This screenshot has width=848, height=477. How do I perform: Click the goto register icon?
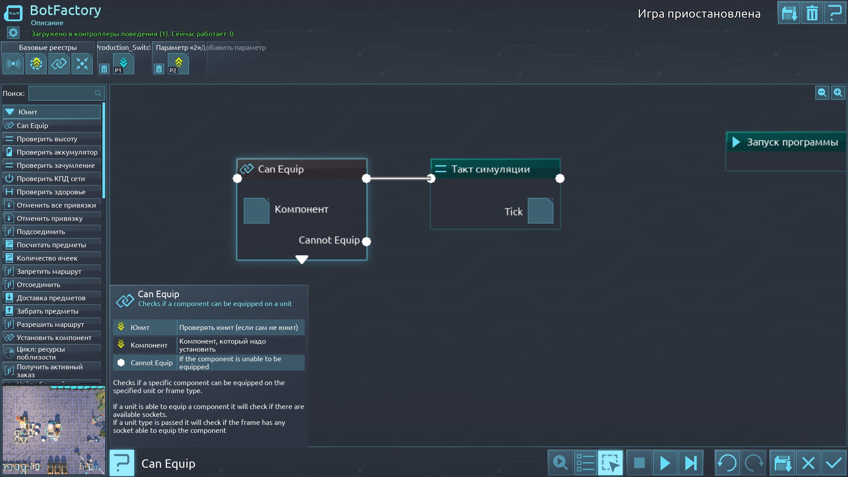82,64
